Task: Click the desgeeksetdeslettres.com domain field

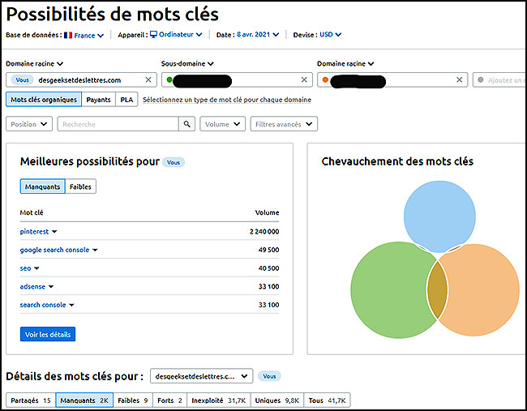Action: point(81,80)
